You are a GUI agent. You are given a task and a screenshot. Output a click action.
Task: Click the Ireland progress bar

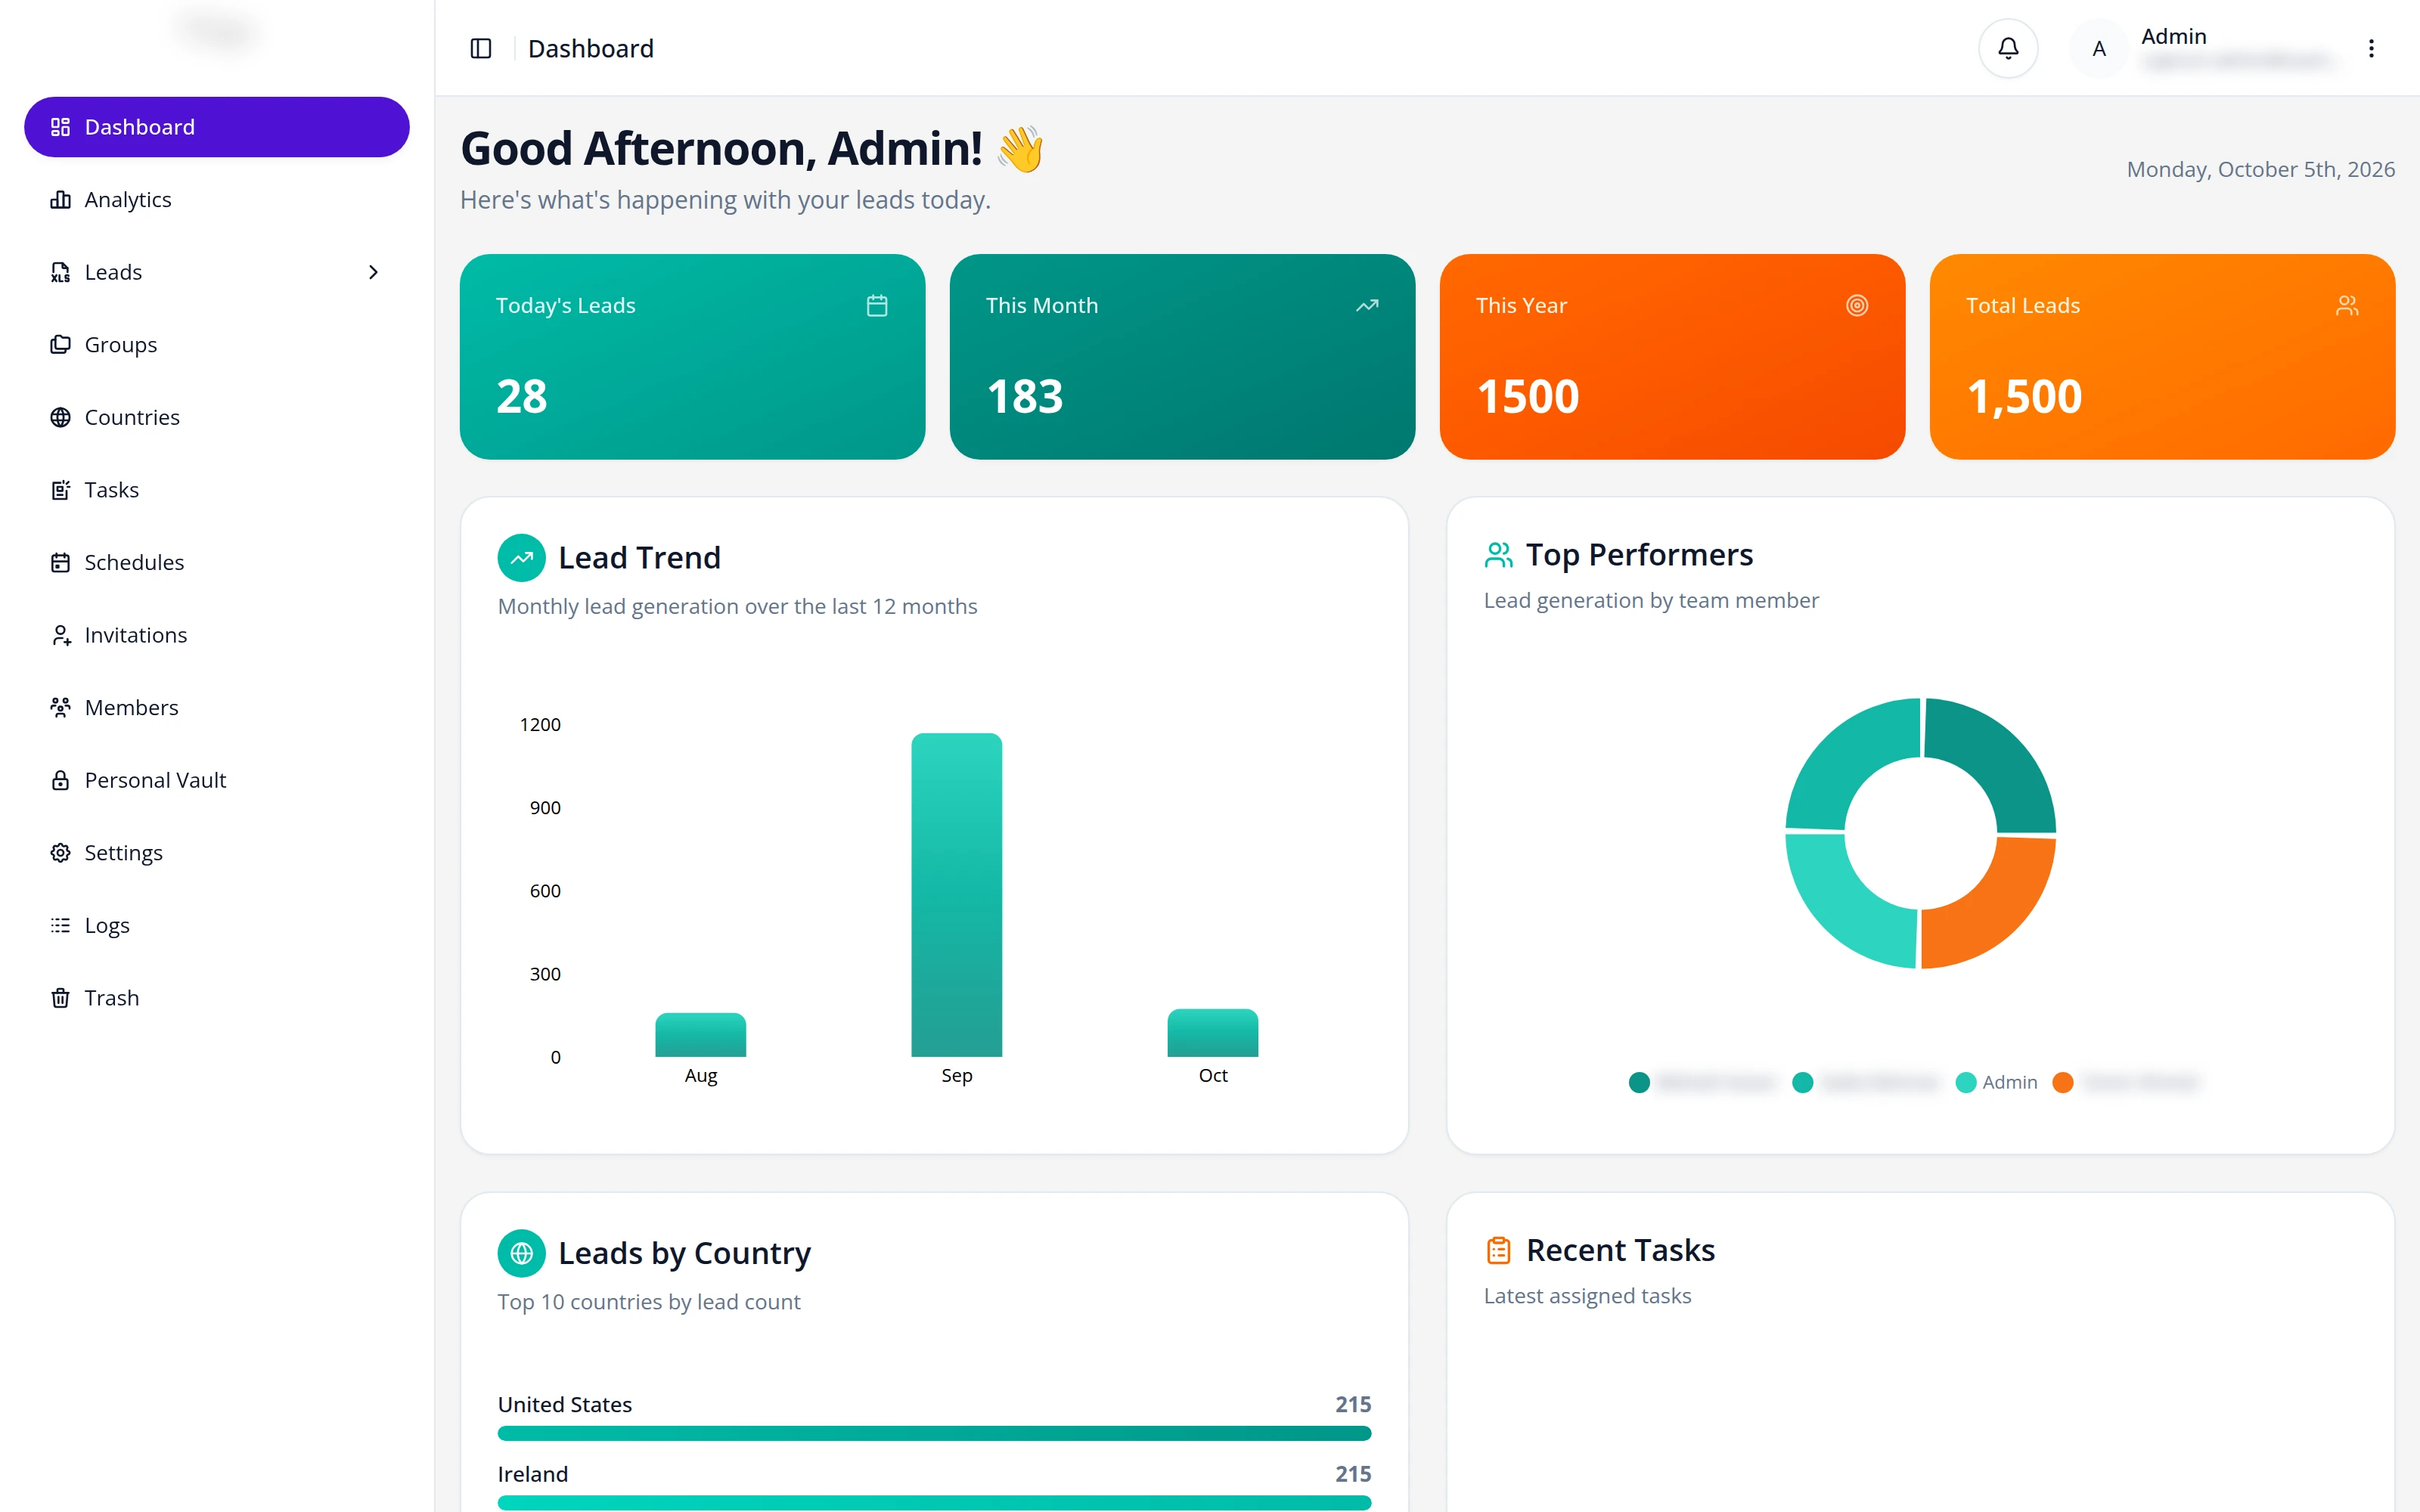[x=934, y=1502]
